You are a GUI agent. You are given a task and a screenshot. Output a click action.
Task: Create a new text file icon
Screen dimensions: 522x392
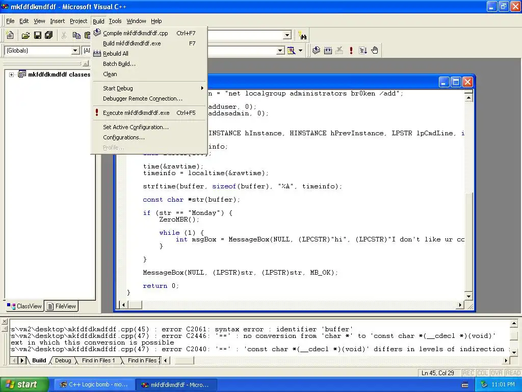click(10, 35)
